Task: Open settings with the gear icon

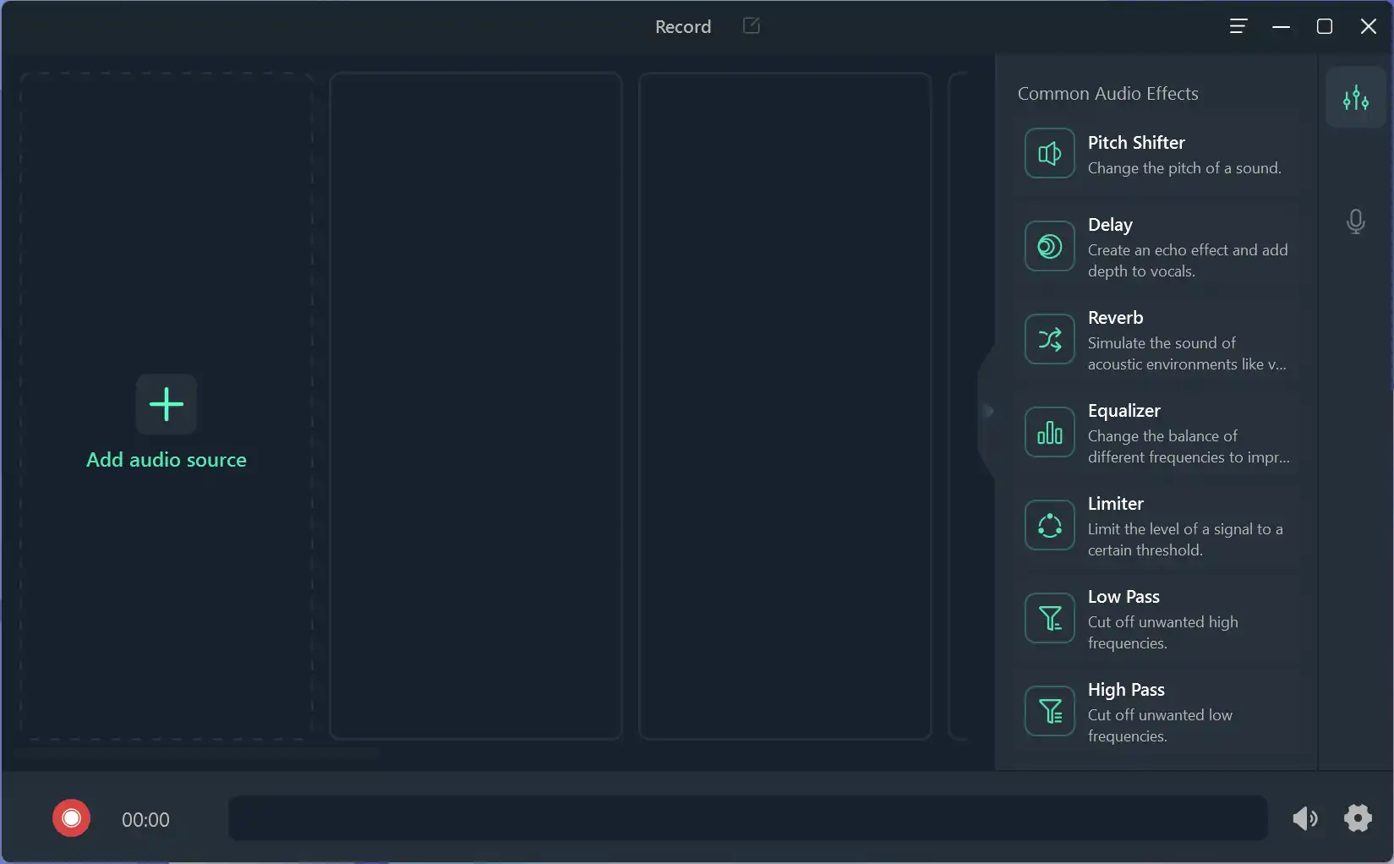Action: (x=1358, y=818)
